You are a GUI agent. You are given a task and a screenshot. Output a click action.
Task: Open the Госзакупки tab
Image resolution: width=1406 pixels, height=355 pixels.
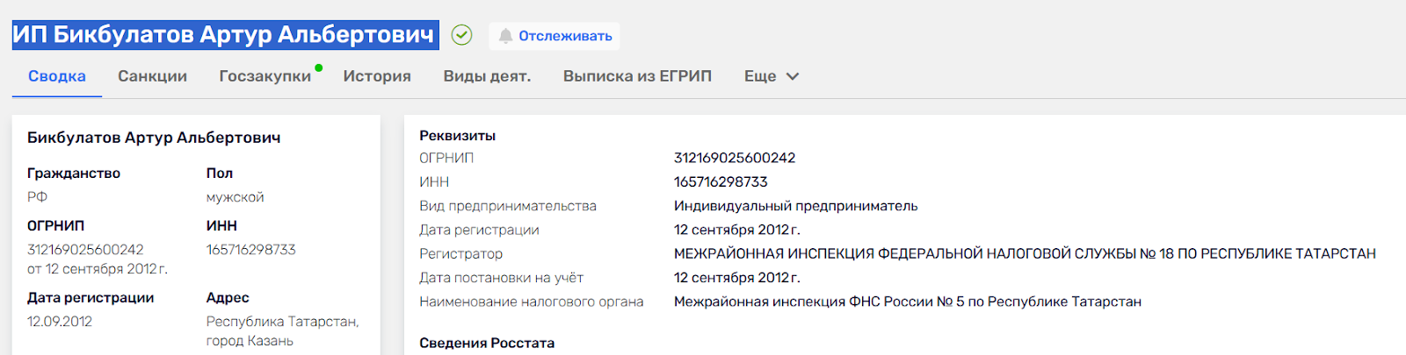[x=265, y=76]
